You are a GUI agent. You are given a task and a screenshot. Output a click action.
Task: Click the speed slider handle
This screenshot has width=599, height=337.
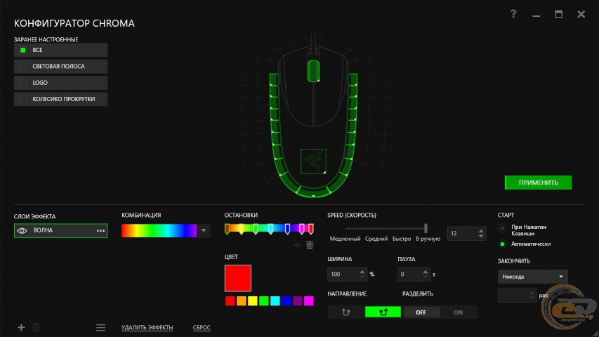pyautogui.click(x=426, y=228)
